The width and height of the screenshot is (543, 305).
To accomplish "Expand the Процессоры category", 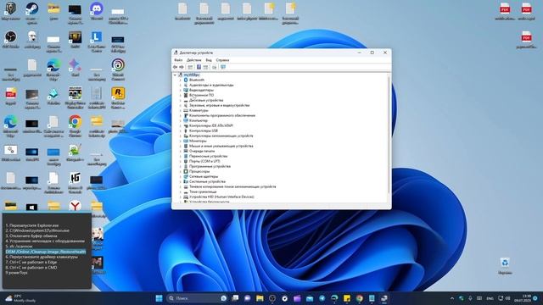I will pyautogui.click(x=181, y=171).
